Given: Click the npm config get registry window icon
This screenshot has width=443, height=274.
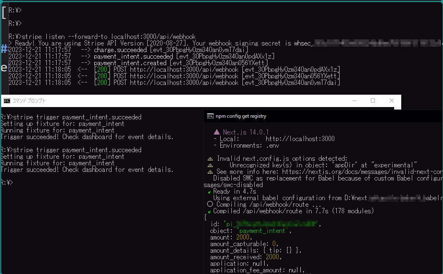Looking at the screenshot, I should [x=210, y=116].
